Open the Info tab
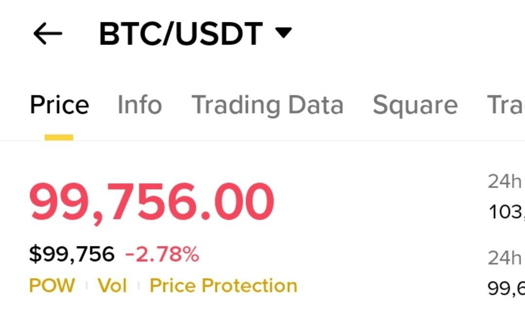This screenshot has height=322, width=525. pos(140,105)
